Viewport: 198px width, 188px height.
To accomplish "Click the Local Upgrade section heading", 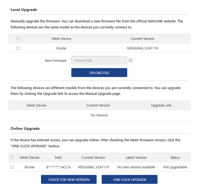I will tap(24, 10).
